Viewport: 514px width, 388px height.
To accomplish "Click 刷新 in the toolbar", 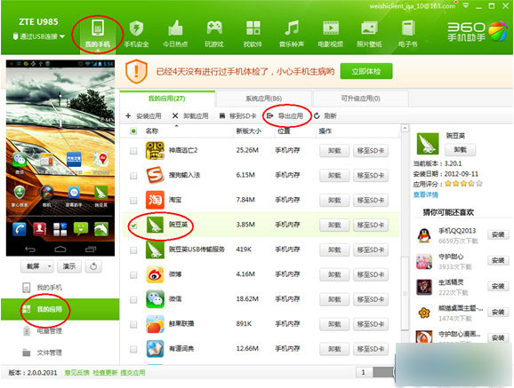I will point(325,116).
